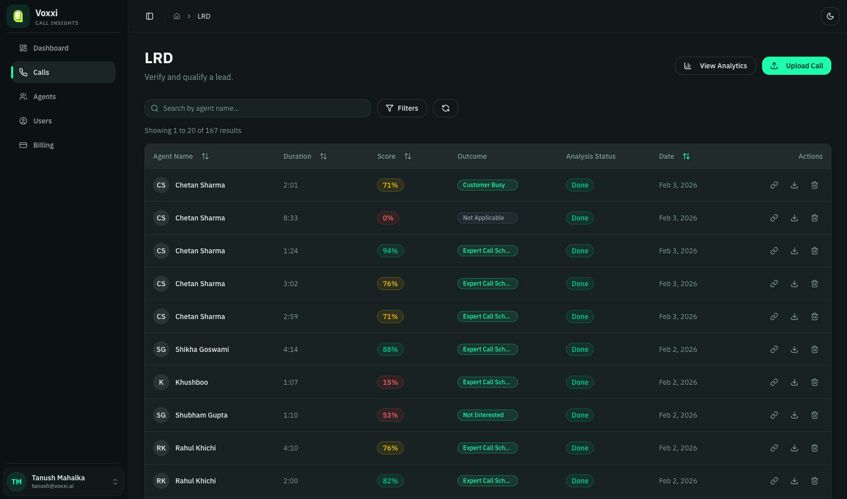The width and height of the screenshot is (847, 499).
Task: Toggle the sidebar panel icon
Action: click(x=150, y=16)
